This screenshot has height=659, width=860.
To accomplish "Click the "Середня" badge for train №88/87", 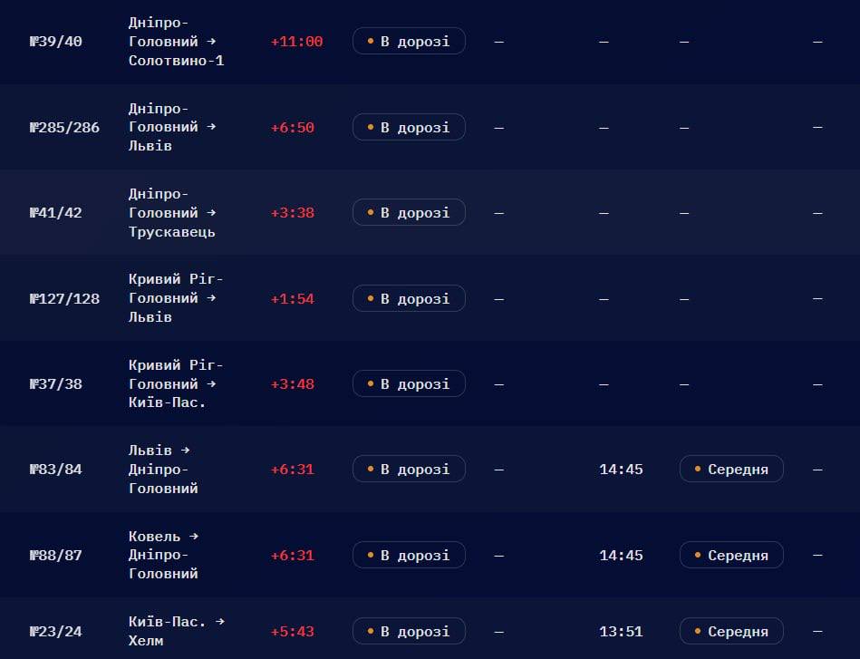I will point(731,556).
